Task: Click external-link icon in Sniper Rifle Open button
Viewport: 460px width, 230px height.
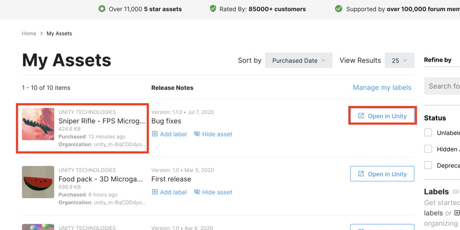Action: [361, 116]
